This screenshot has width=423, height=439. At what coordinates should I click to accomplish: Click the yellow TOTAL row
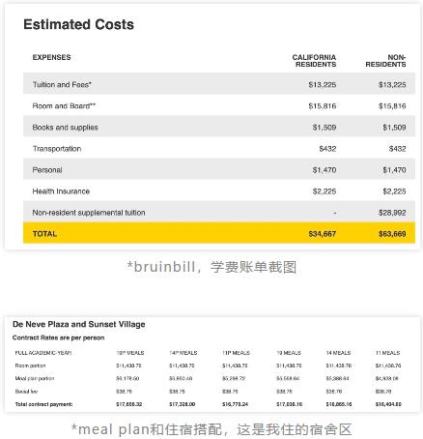coord(219,233)
